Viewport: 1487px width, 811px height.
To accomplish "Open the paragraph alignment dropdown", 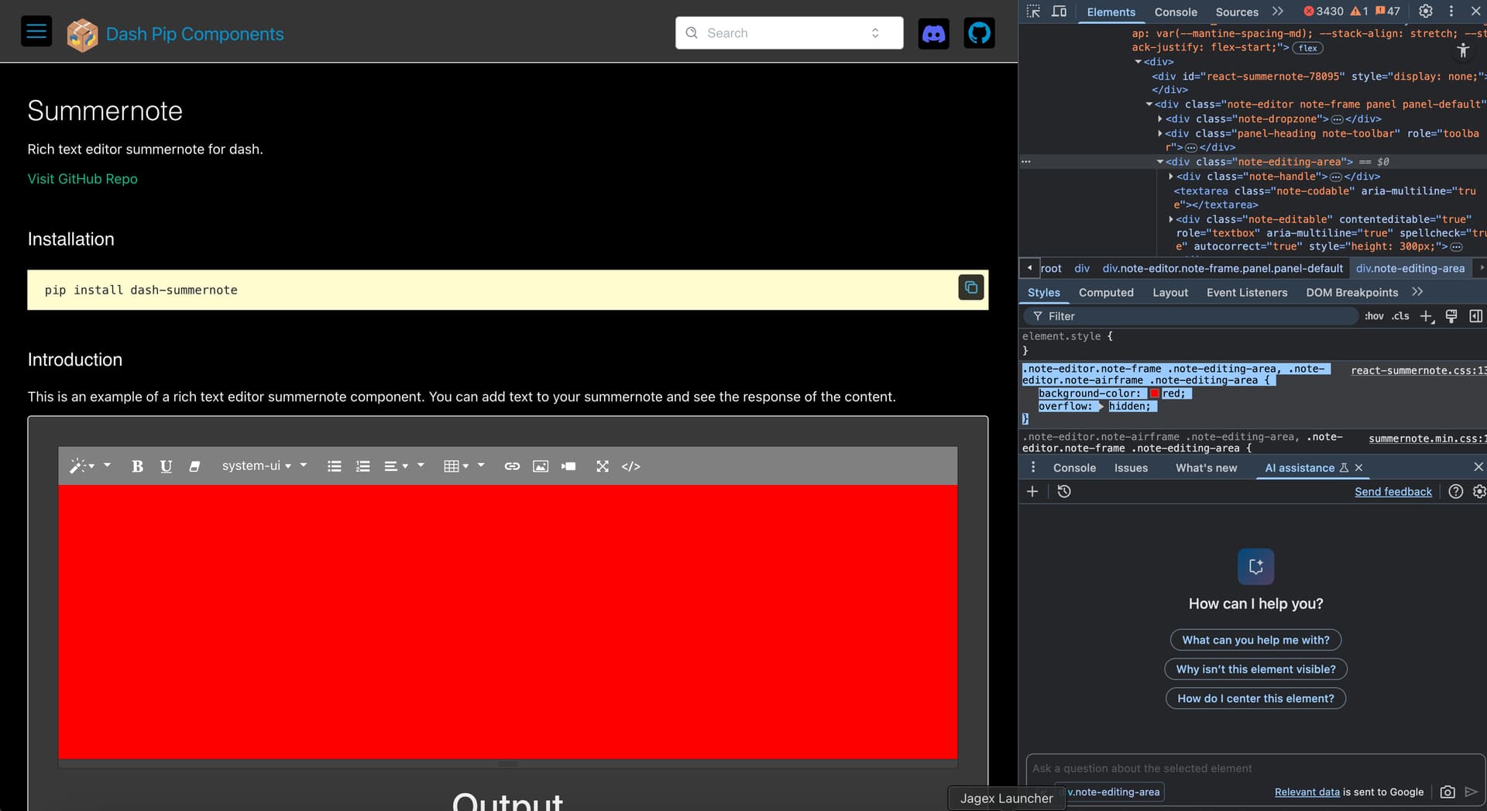I will [x=396, y=466].
